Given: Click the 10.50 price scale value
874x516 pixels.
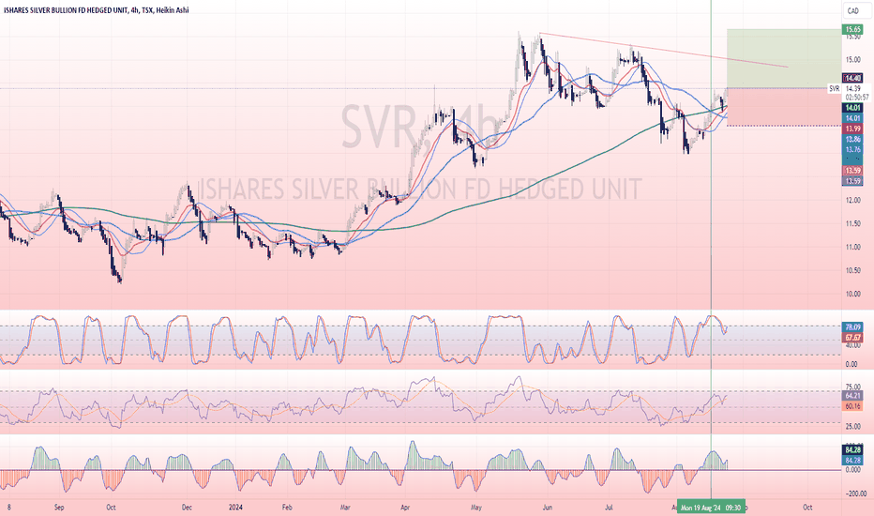Looking at the screenshot, I should pos(852,270).
